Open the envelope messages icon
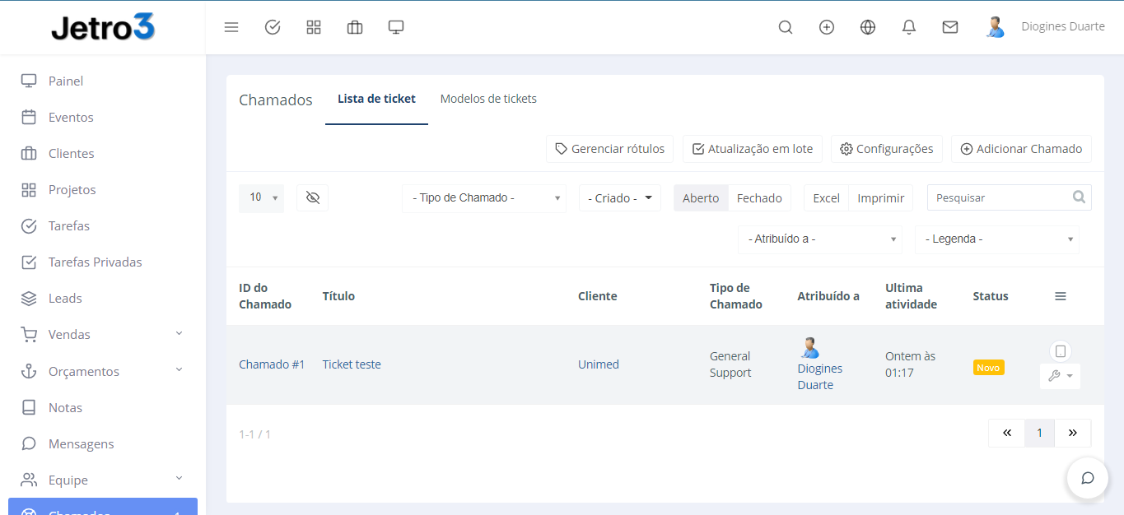Image resolution: width=1124 pixels, height=515 pixels. click(x=950, y=27)
